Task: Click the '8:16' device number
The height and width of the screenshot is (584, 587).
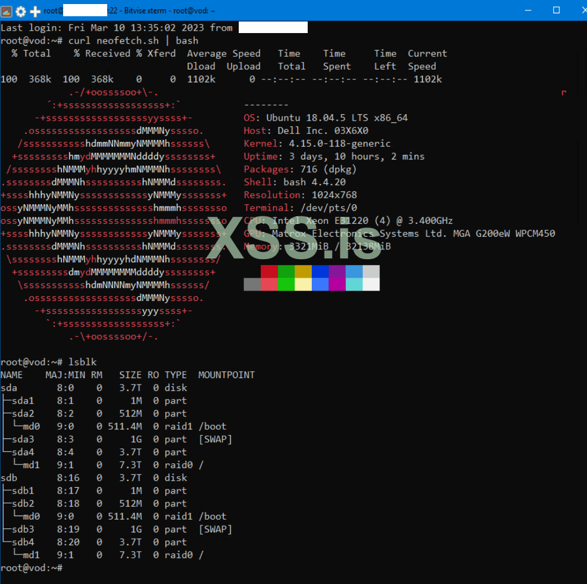Action: coord(68,478)
